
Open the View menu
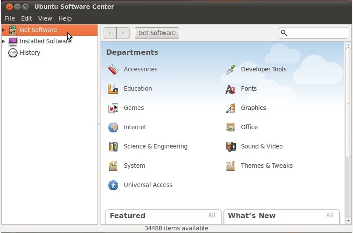(x=45, y=18)
